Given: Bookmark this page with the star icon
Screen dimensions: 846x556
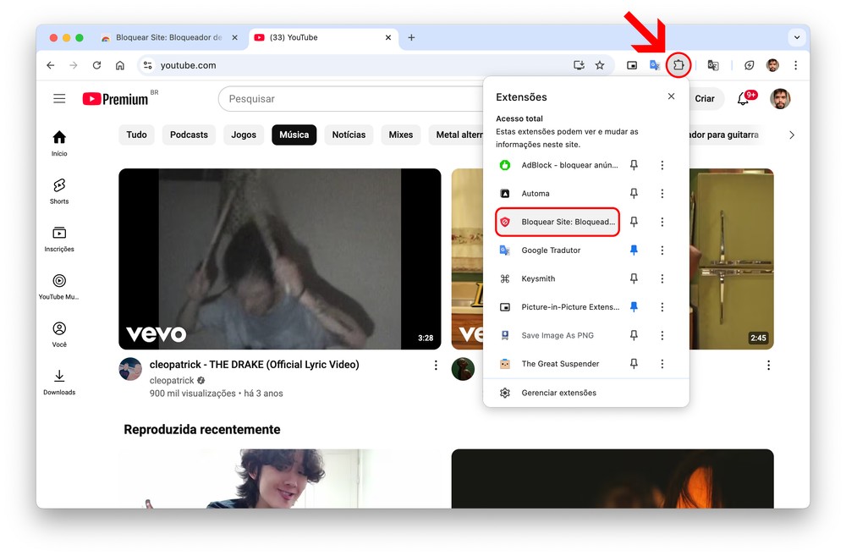Looking at the screenshot, I should coord(600,65).
